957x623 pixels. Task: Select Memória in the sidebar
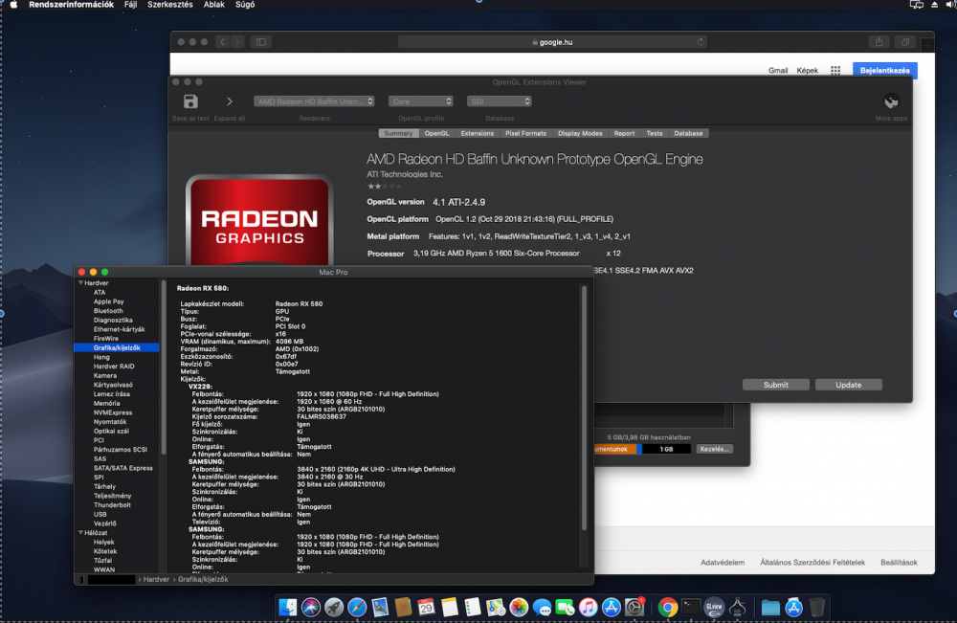107,403
